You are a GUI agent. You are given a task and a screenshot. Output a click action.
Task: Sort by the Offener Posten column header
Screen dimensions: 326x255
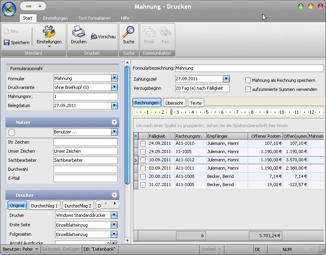[265, 136]
